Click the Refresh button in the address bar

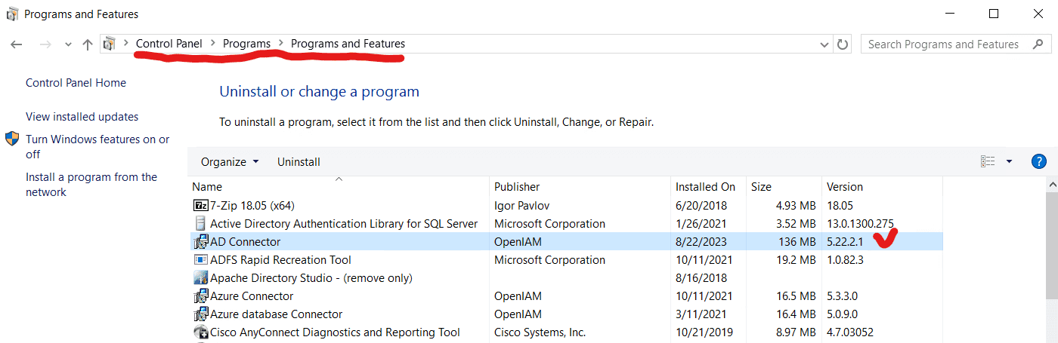point(843,44)
